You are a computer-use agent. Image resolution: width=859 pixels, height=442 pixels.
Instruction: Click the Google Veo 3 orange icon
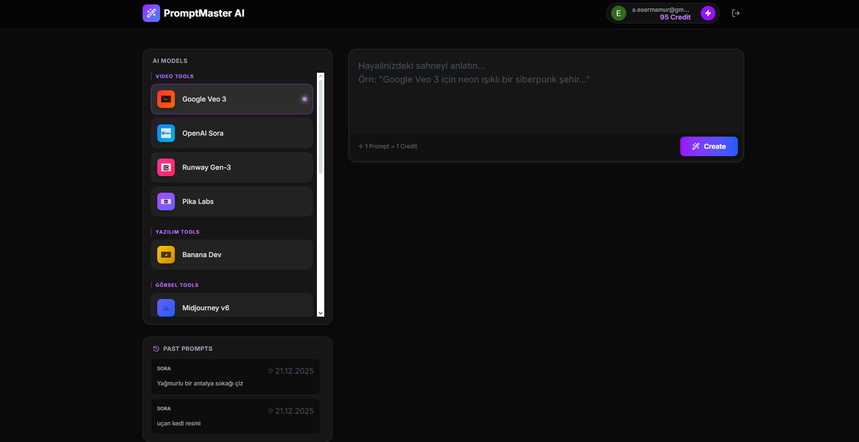click(x=166, y=99)
